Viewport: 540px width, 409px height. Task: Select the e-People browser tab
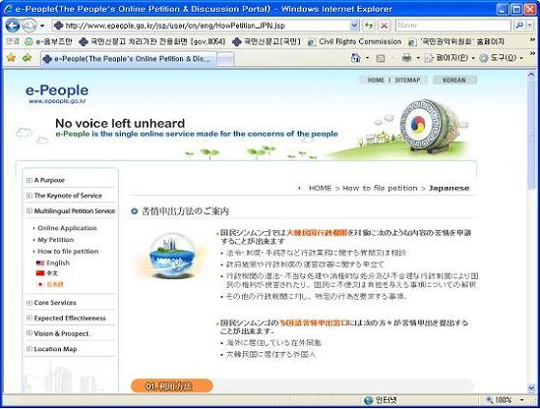pyautogui.click(x=129, y=59)
